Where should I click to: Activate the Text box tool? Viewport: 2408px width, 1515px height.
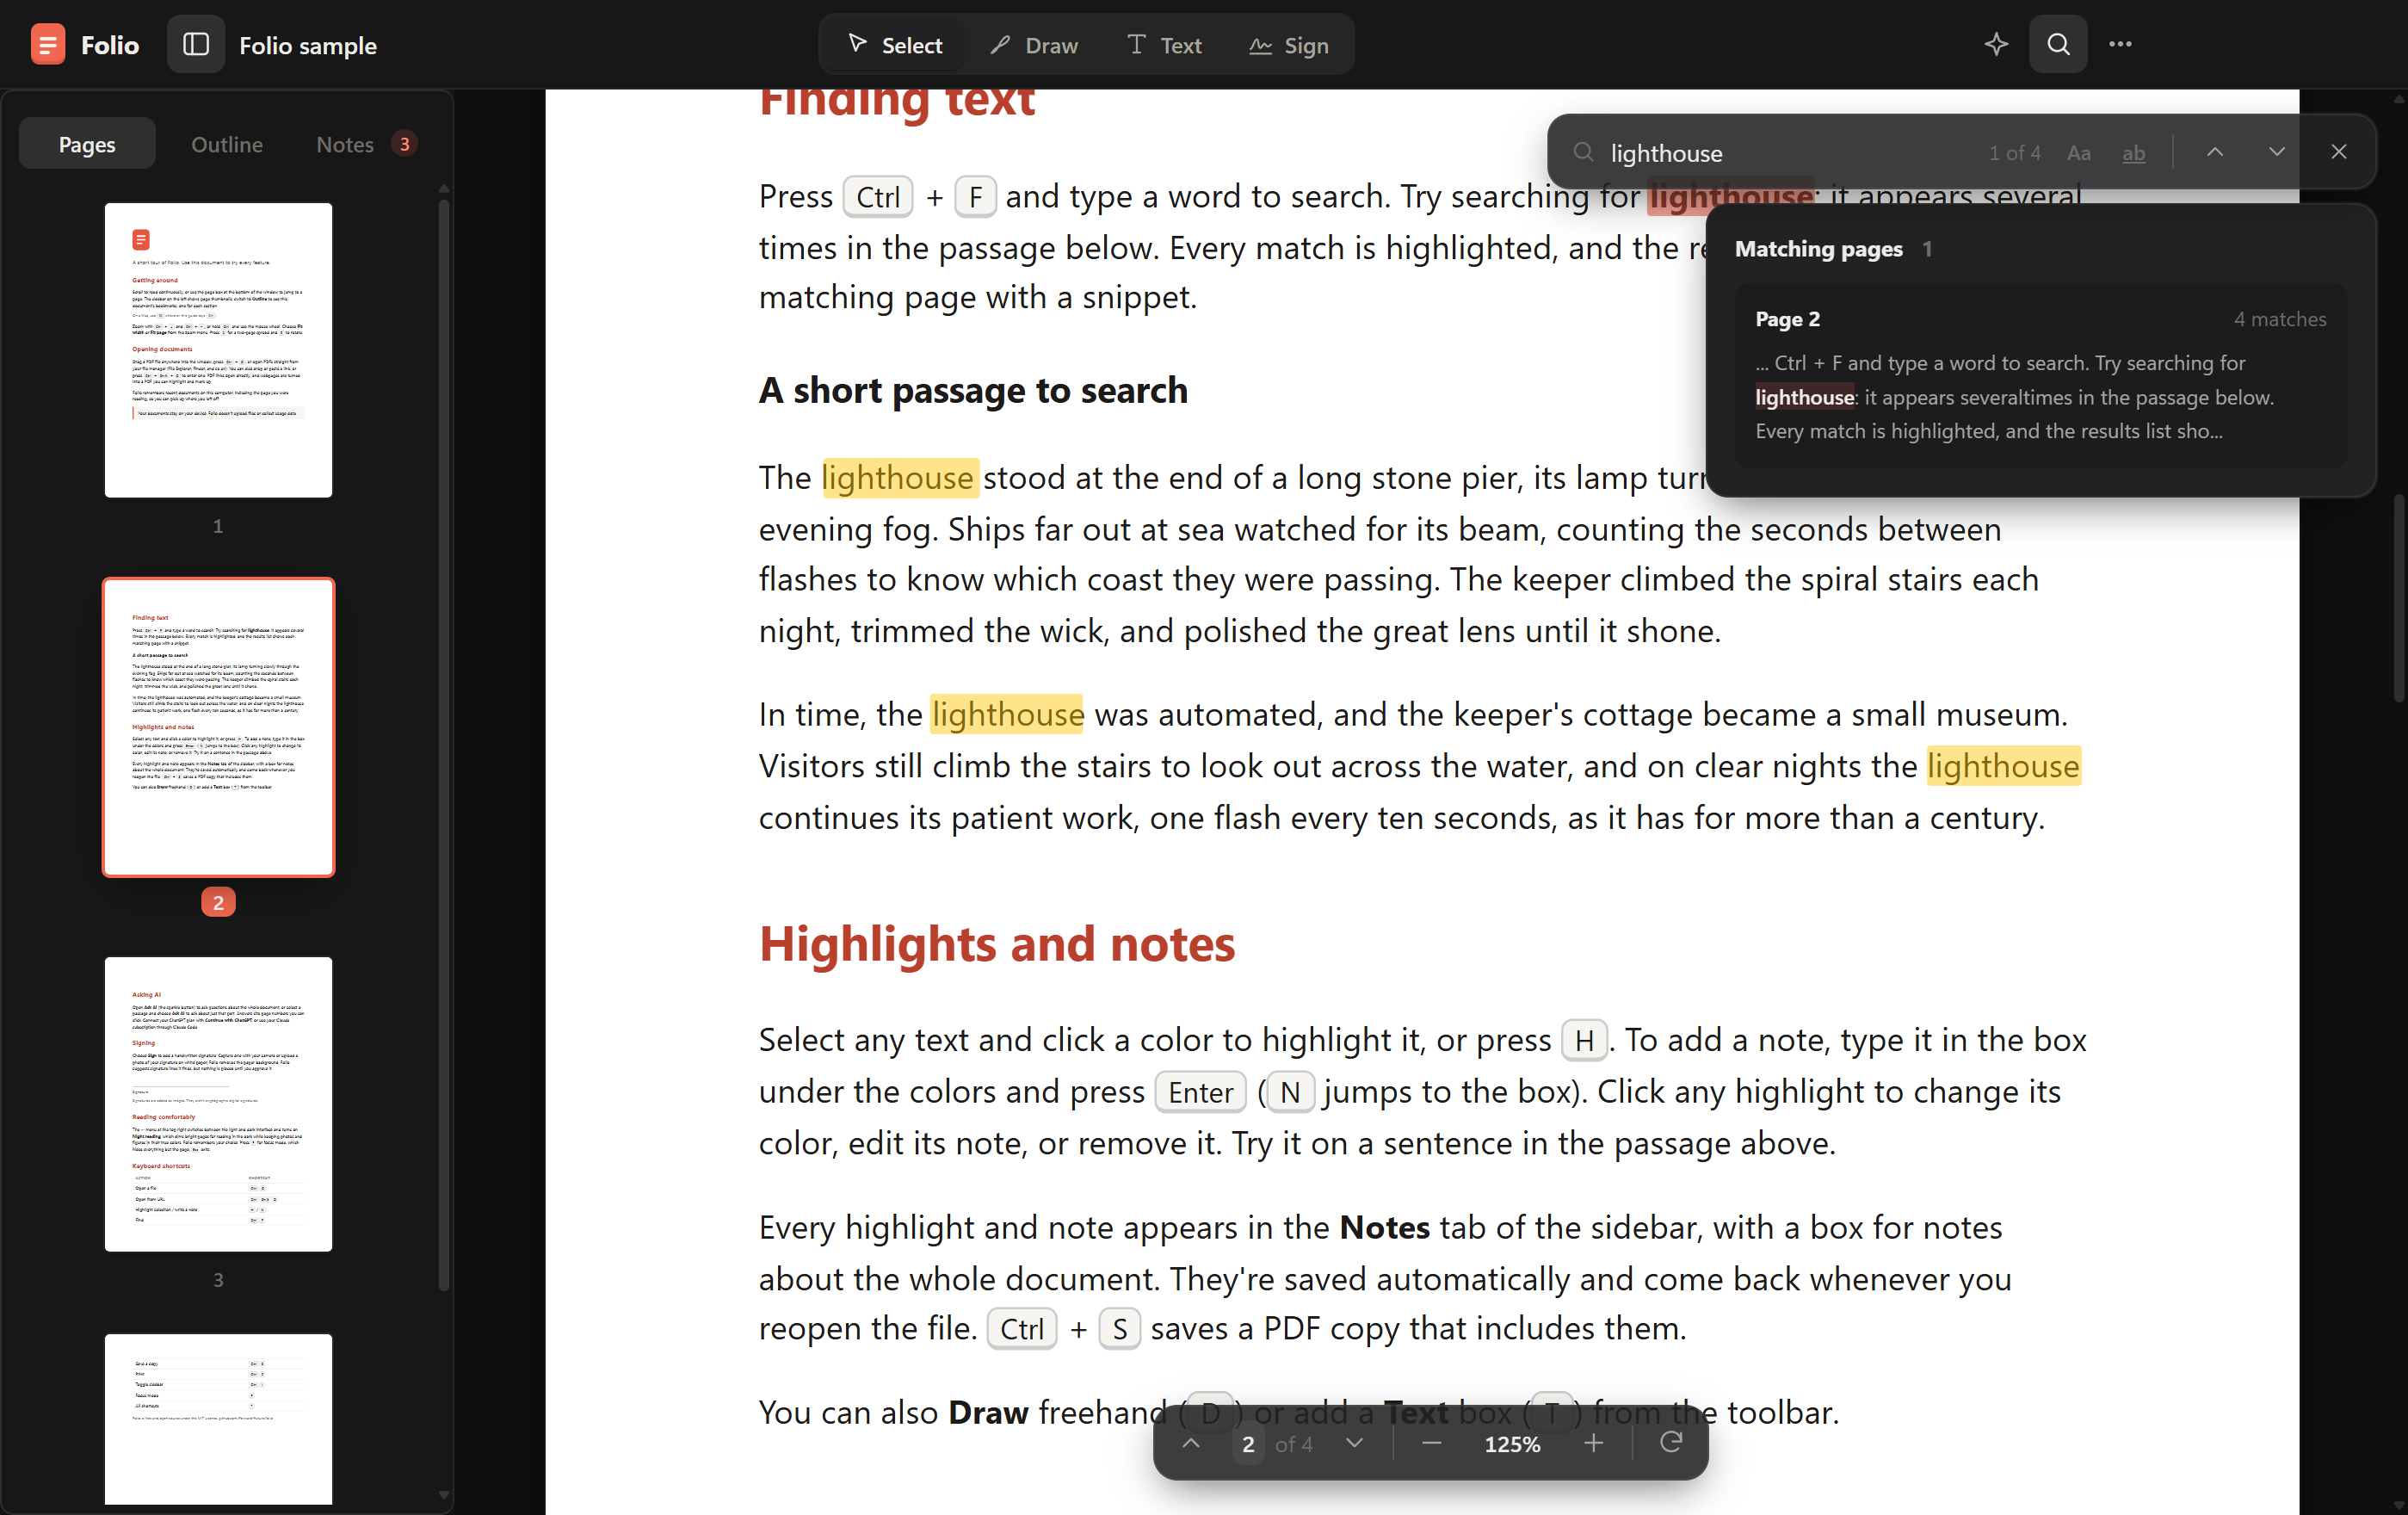[1164, 45]
